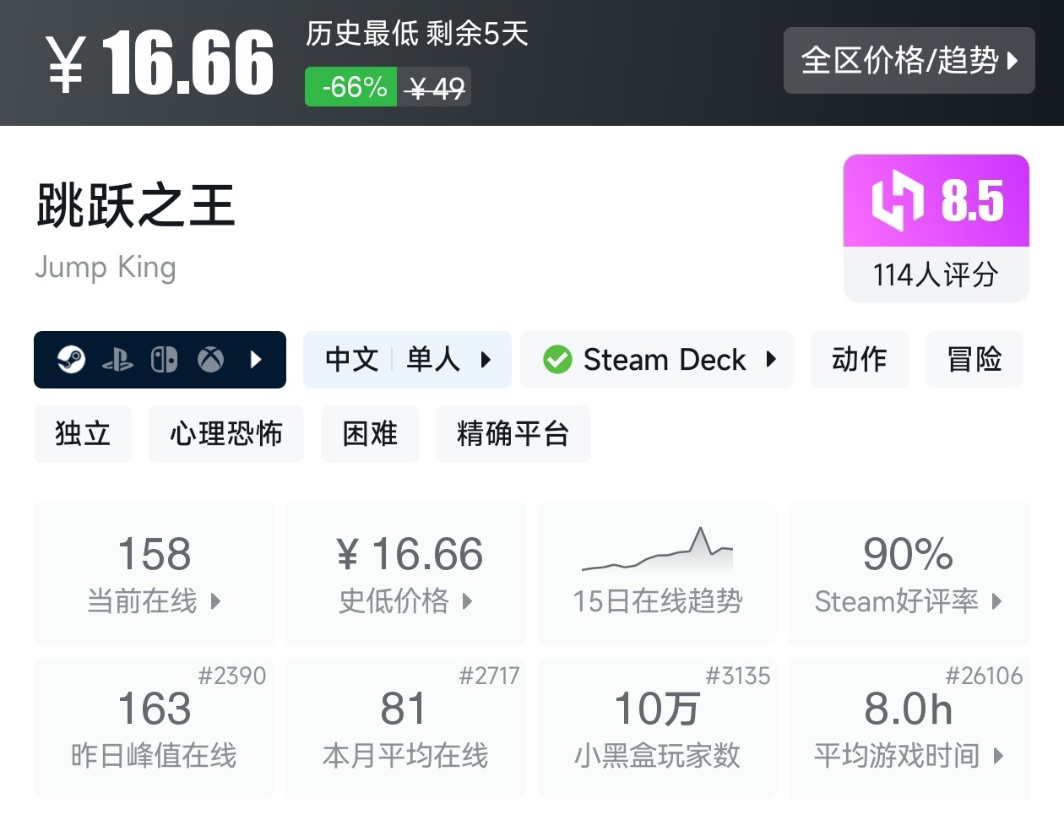Image resolution: width=1064 pixels, height=815 pixels.
Task: Select the 动作 genre tag
Action: (859, 360)
